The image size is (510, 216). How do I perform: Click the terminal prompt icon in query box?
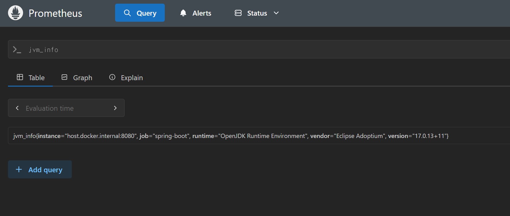click(17, 50)
